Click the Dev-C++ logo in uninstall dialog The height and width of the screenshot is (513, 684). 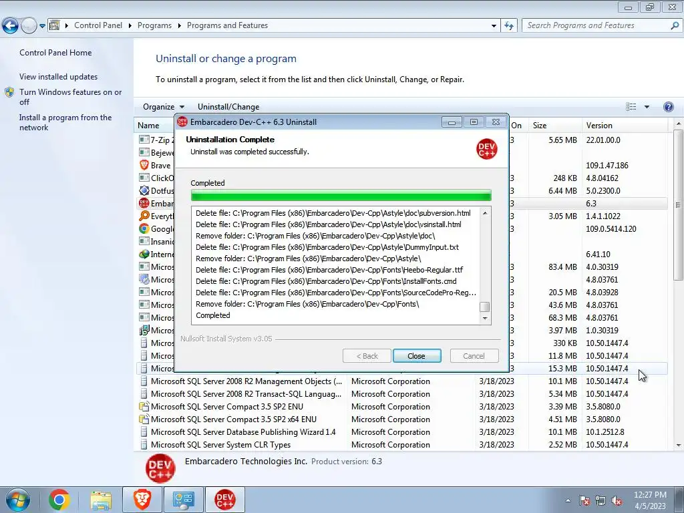point(486,148)
